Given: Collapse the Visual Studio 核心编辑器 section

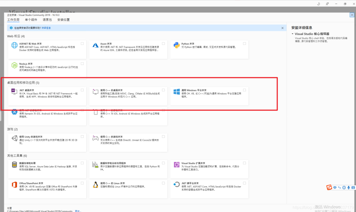Looking at the screenshot, I should [292, 34].
